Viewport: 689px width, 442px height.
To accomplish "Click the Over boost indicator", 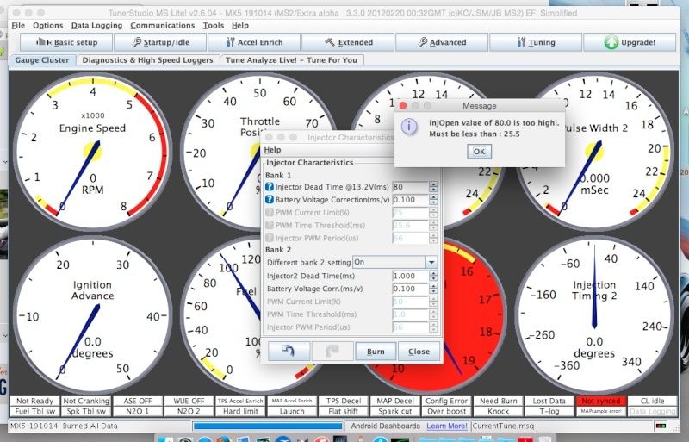I will pos(446,411).
